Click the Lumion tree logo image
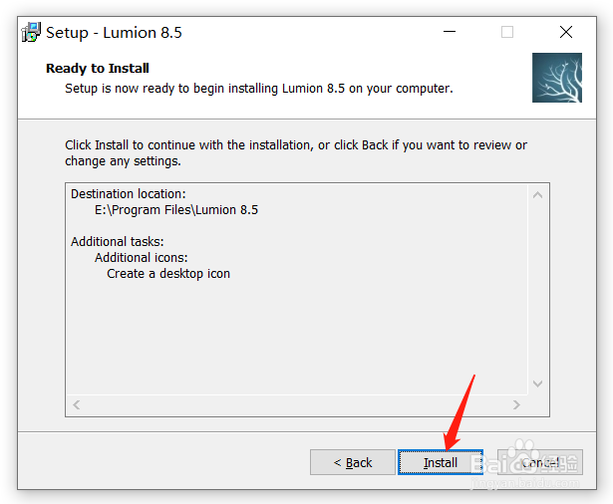The width and height of the screenshot is (613, 504). pyautogui.click(x=557, y=78)
